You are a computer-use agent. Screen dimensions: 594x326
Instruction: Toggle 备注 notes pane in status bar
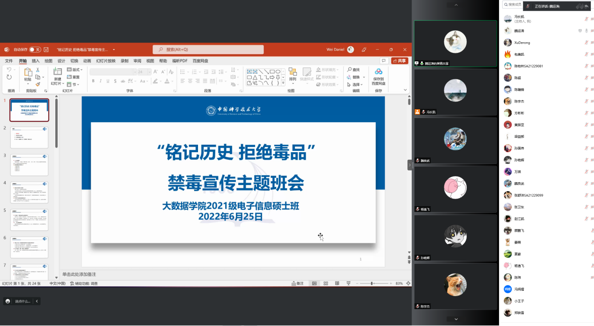pos(297,283)
